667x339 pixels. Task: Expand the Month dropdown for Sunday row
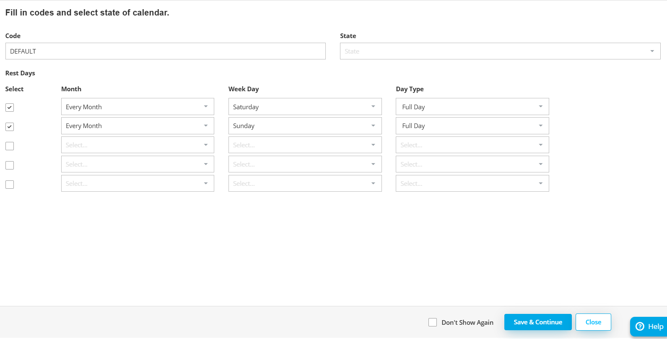coord(138,126)
